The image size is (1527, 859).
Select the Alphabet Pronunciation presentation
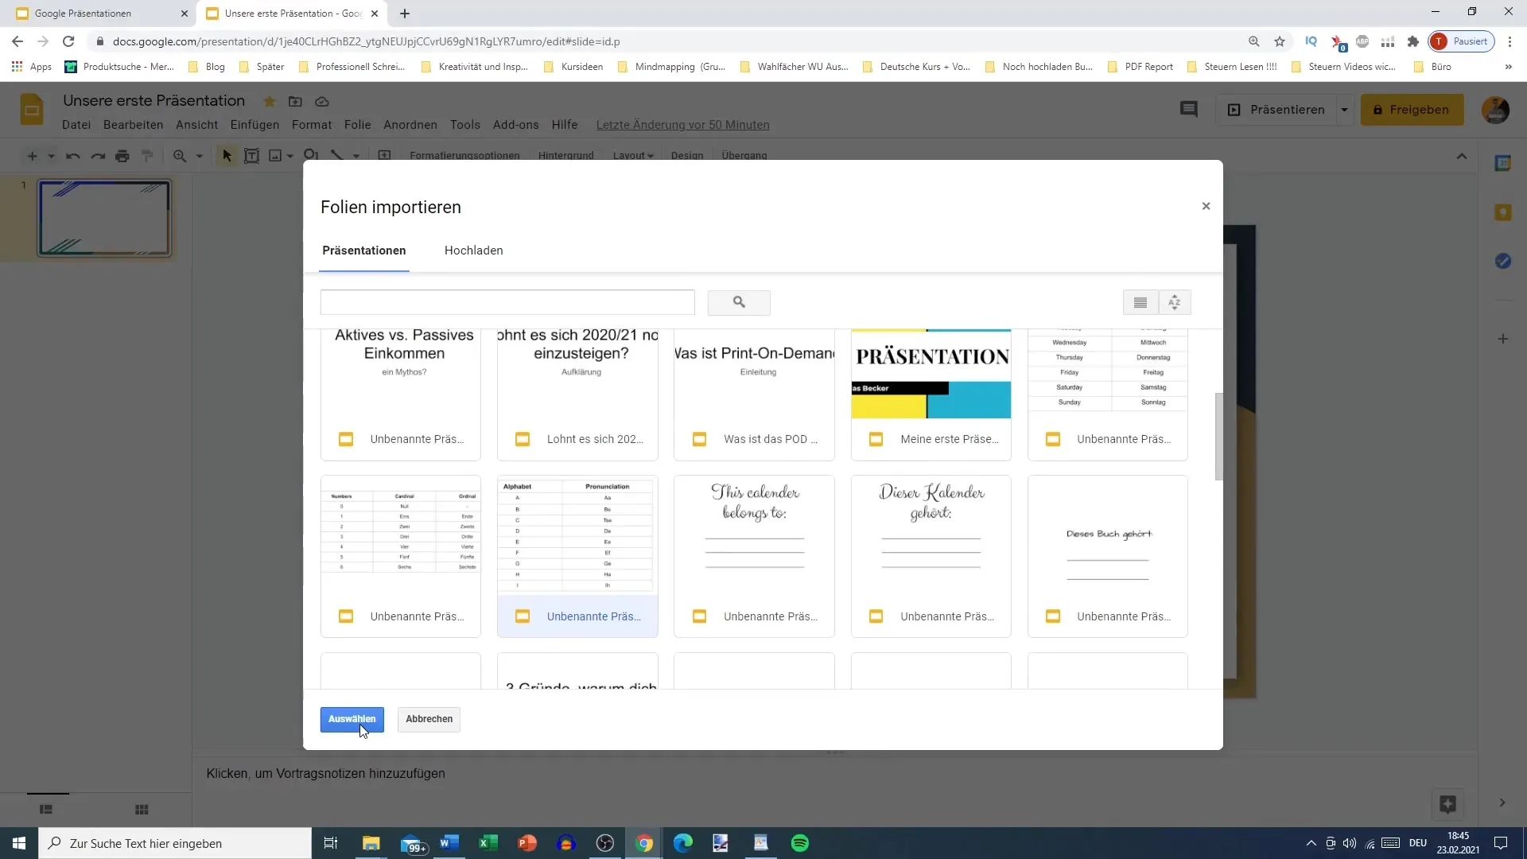(x=577, y=556)
